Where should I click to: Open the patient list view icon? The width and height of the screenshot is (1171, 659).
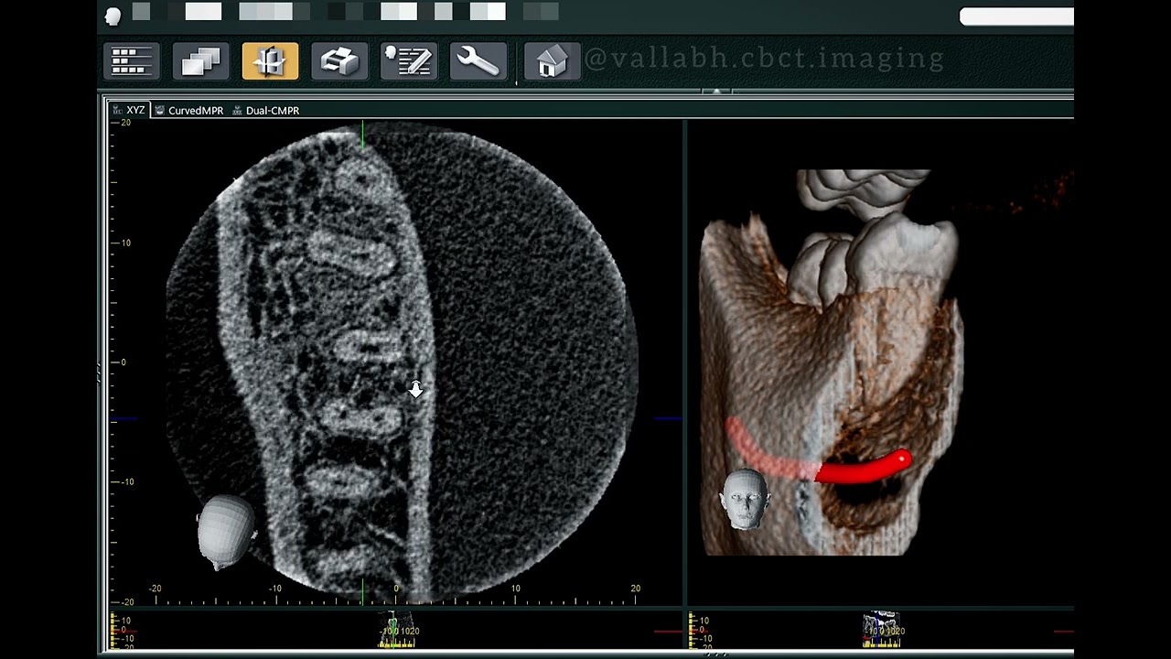pyautogui.click(x=132, y=61)
